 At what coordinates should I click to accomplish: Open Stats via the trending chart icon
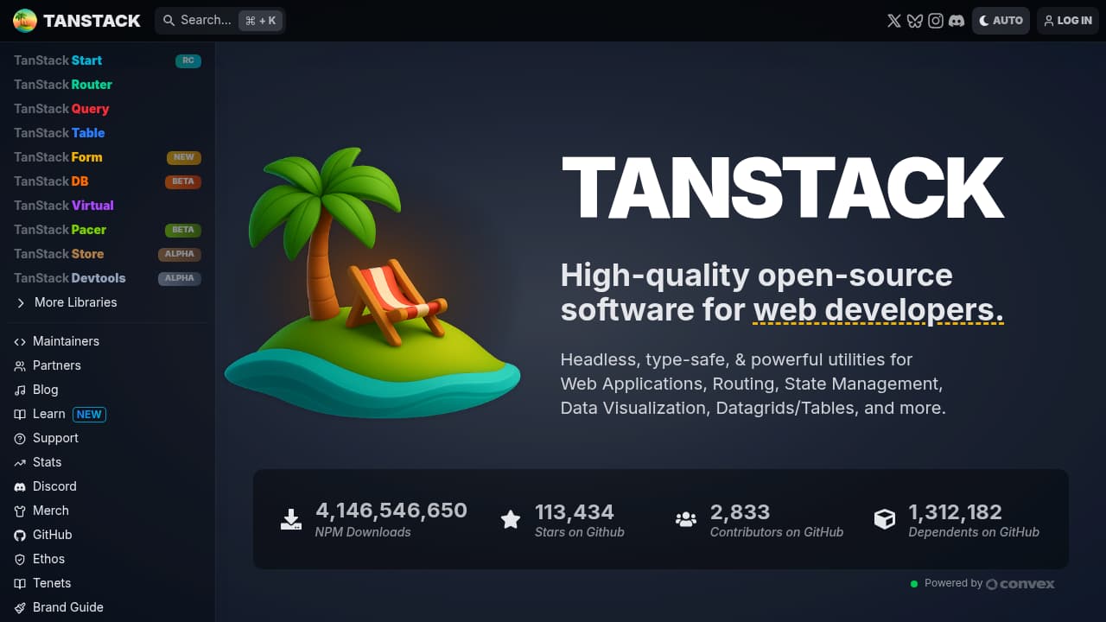point(19,462)
